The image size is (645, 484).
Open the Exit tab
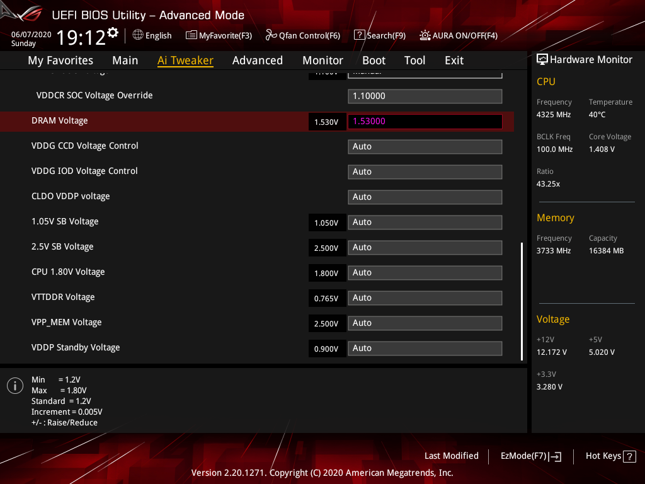[x=454, y=60]
